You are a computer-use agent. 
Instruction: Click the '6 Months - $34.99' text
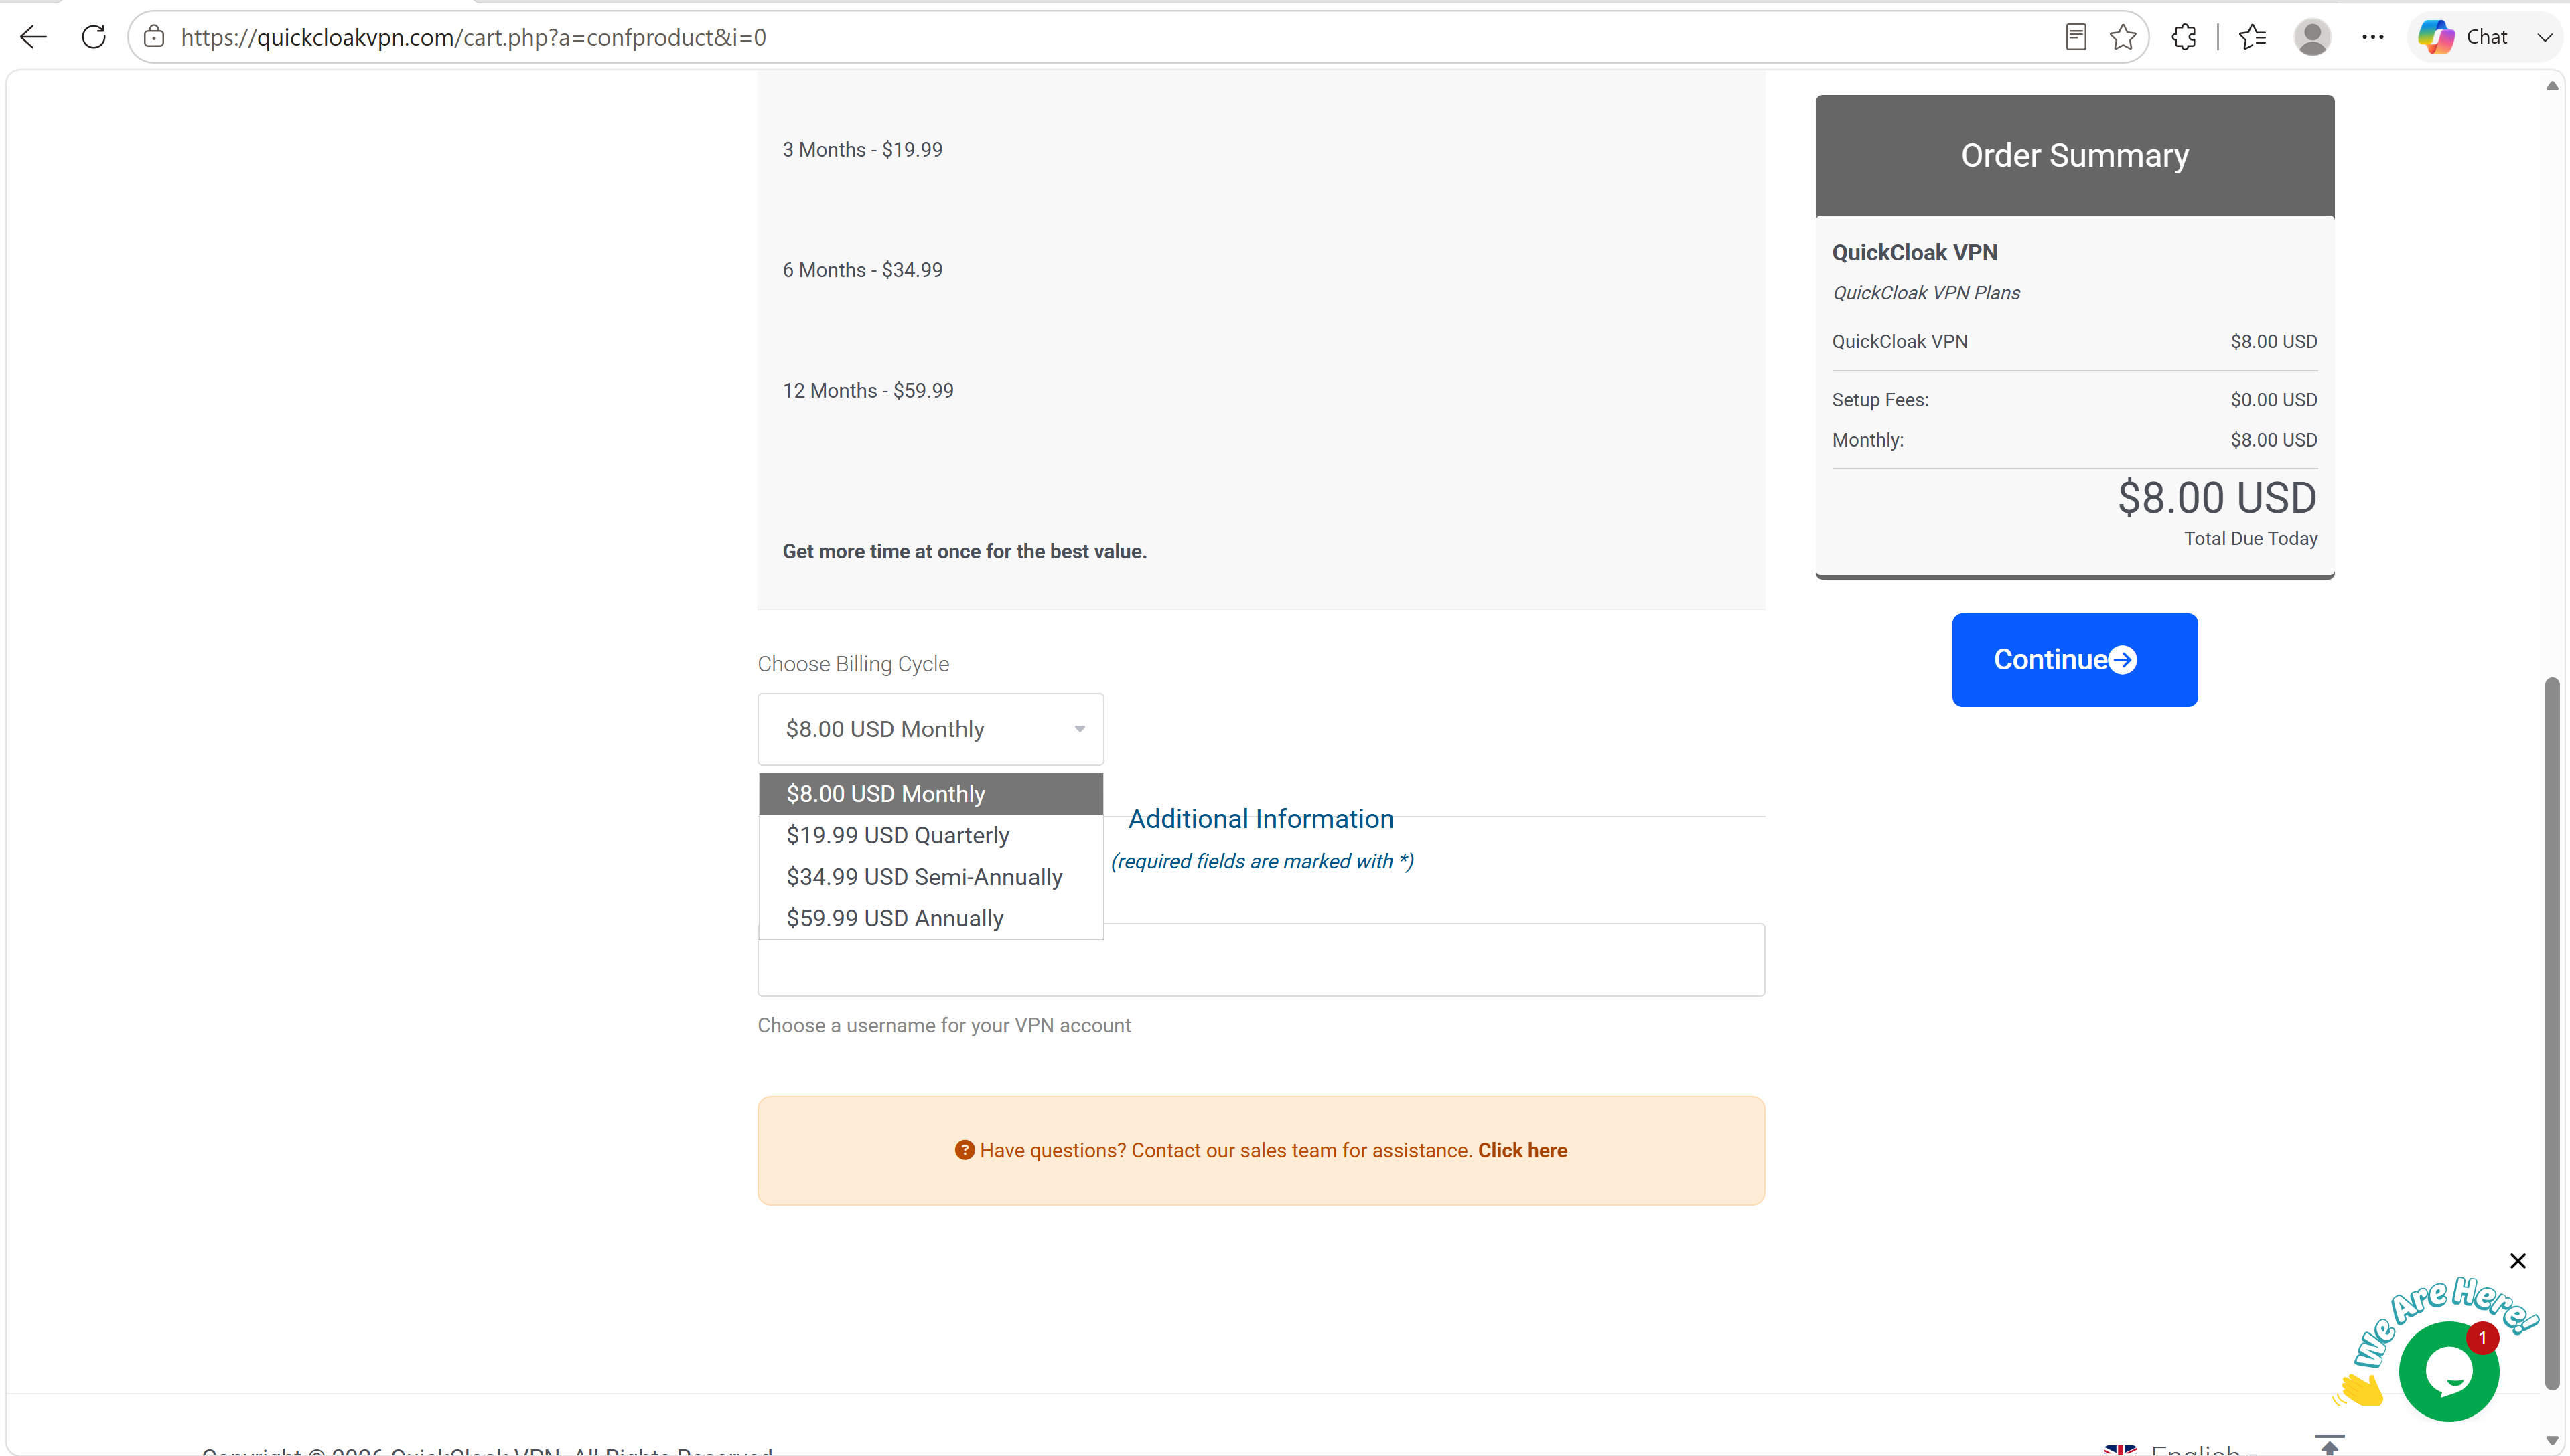[x=862, y=270]
